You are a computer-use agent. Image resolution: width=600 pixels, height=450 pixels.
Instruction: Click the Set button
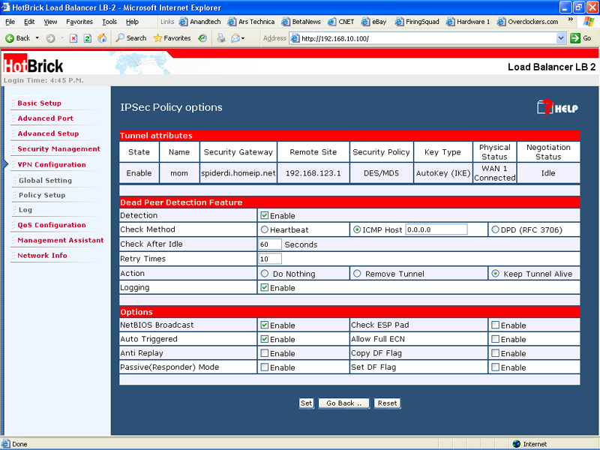click(306, 403)
